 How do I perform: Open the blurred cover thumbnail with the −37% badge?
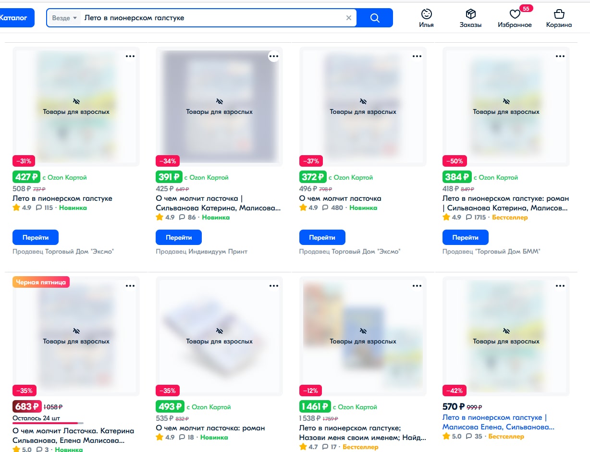pyautogui.click(x=363, y=107)
